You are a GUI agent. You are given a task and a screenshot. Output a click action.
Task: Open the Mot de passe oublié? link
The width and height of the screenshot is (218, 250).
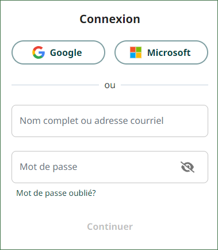[56, 193]
